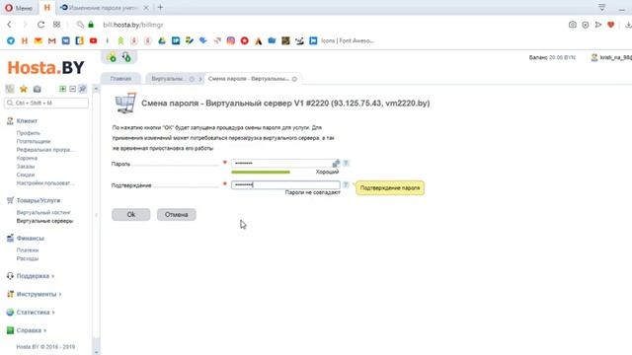This screenshot has width=632, height=355.
Task: Focus the Подтверждение confirmation field
Action: [x=285, y=184]
